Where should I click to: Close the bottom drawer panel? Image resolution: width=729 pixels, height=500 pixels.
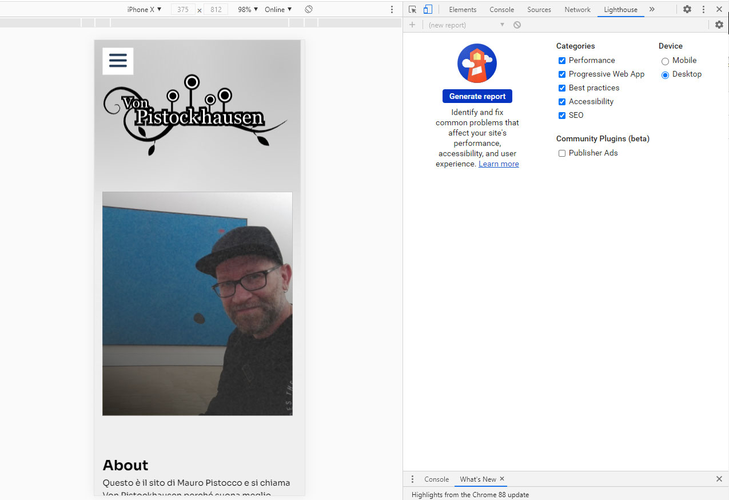[719, 479]
